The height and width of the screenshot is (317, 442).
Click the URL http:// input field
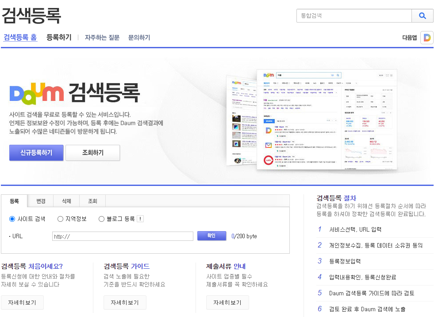[123, 236]
